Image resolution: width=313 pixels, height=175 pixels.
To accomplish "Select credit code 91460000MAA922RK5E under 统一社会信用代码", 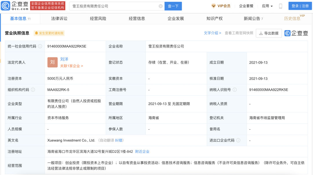I will (67, 46).
